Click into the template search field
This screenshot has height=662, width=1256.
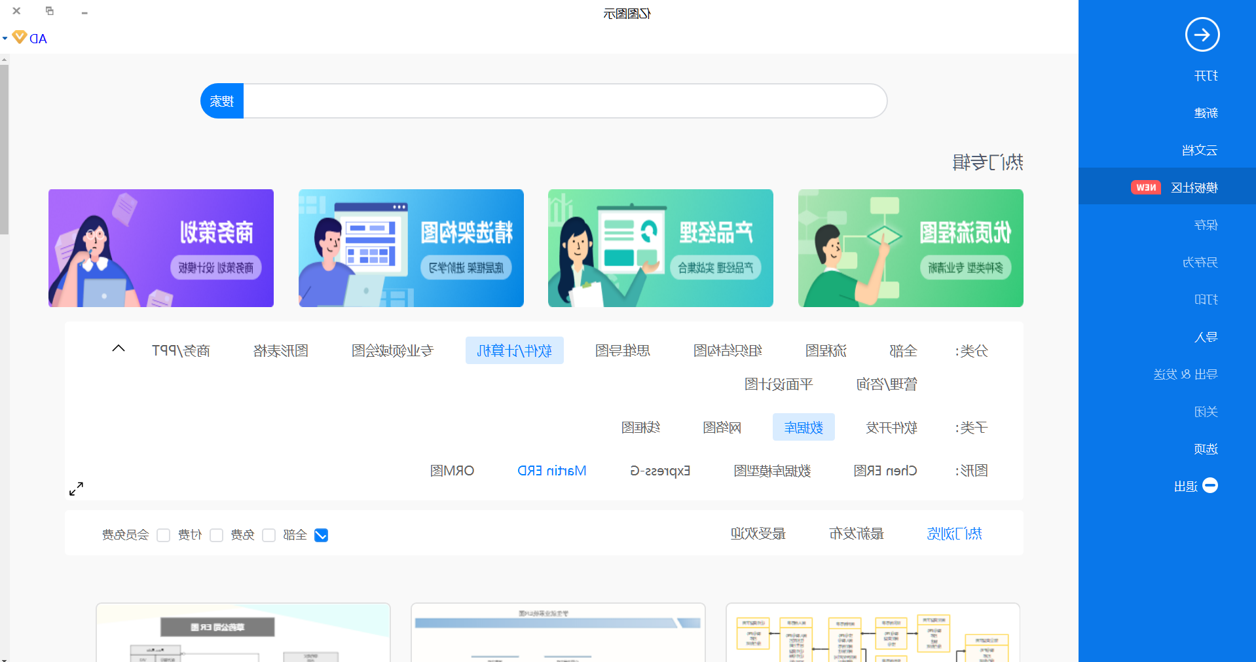point(565,101)
